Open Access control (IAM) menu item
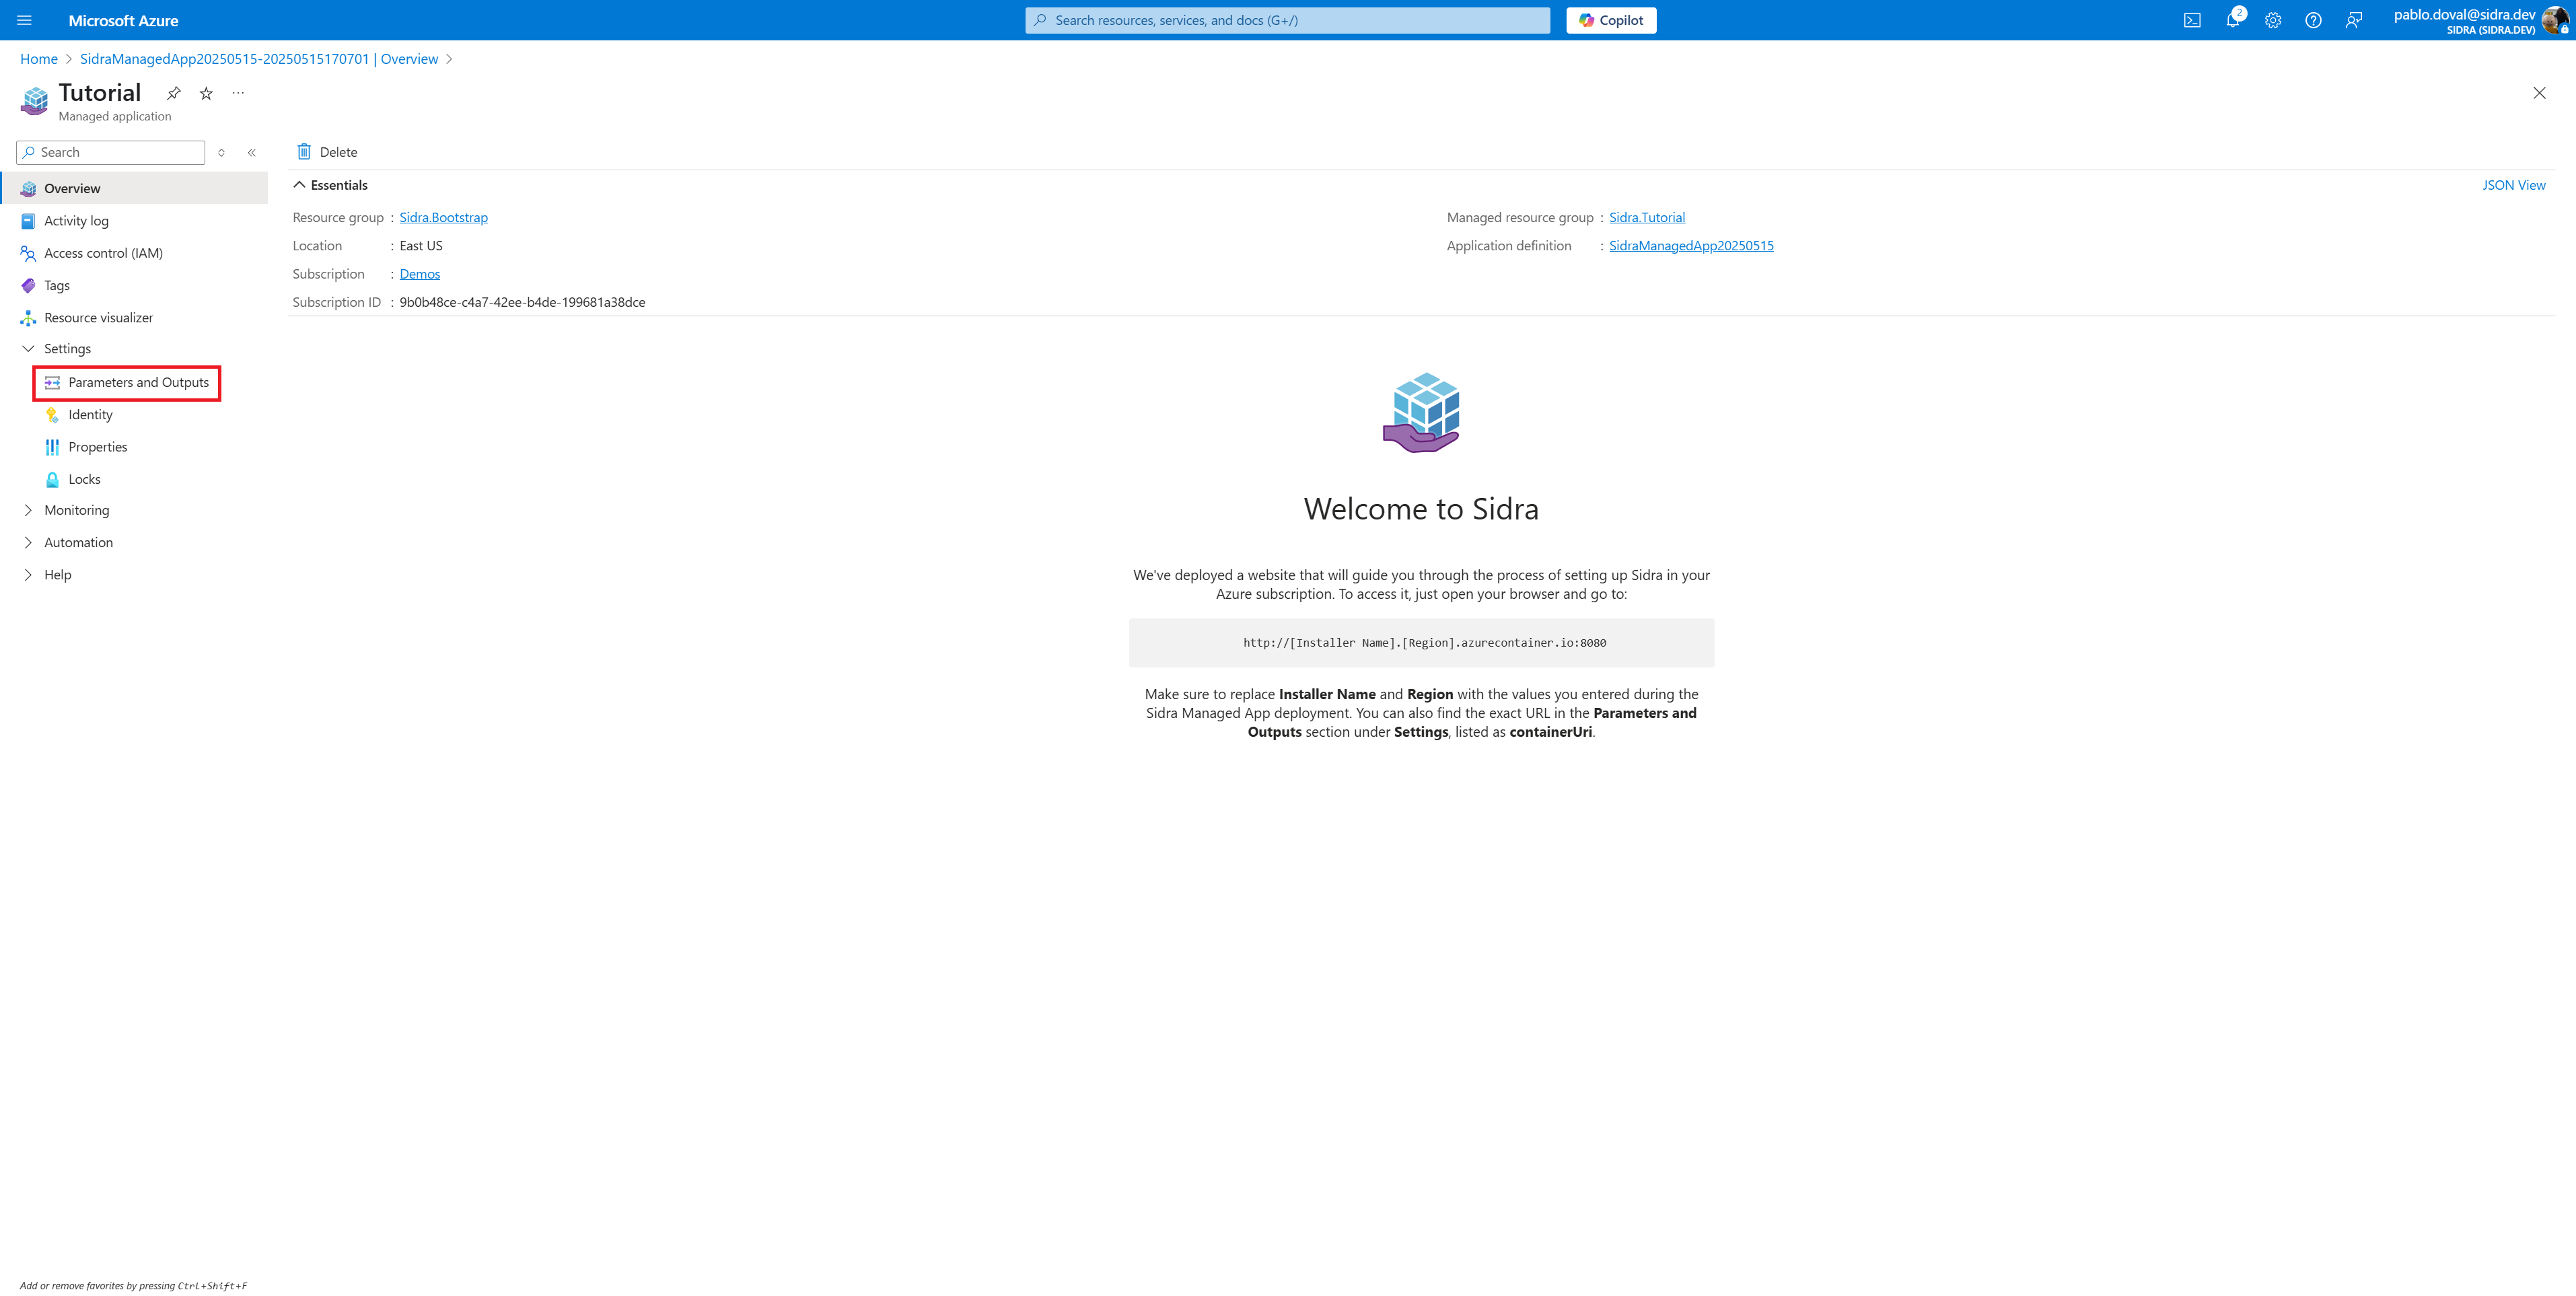The height and width of the screenshot is (1296, 2576). click(x=103, y=253)
